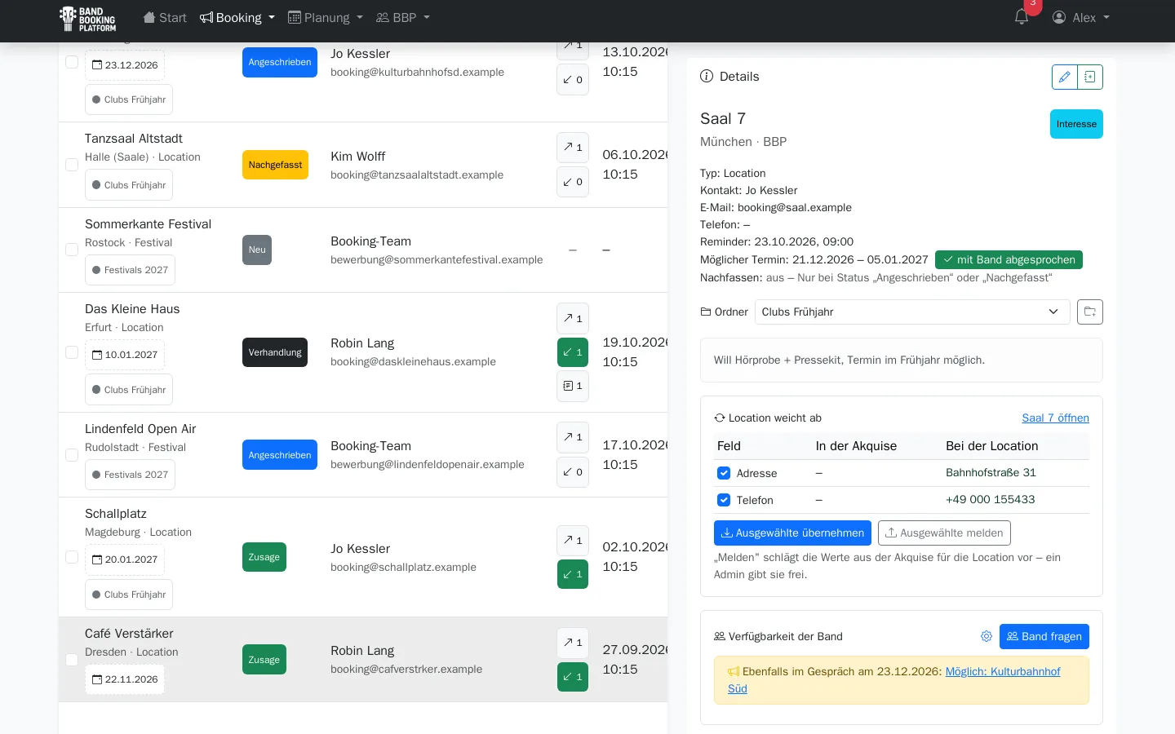Click the Band fragen button
This screenshot has height=734, width=1175.
pos(1044,636)
